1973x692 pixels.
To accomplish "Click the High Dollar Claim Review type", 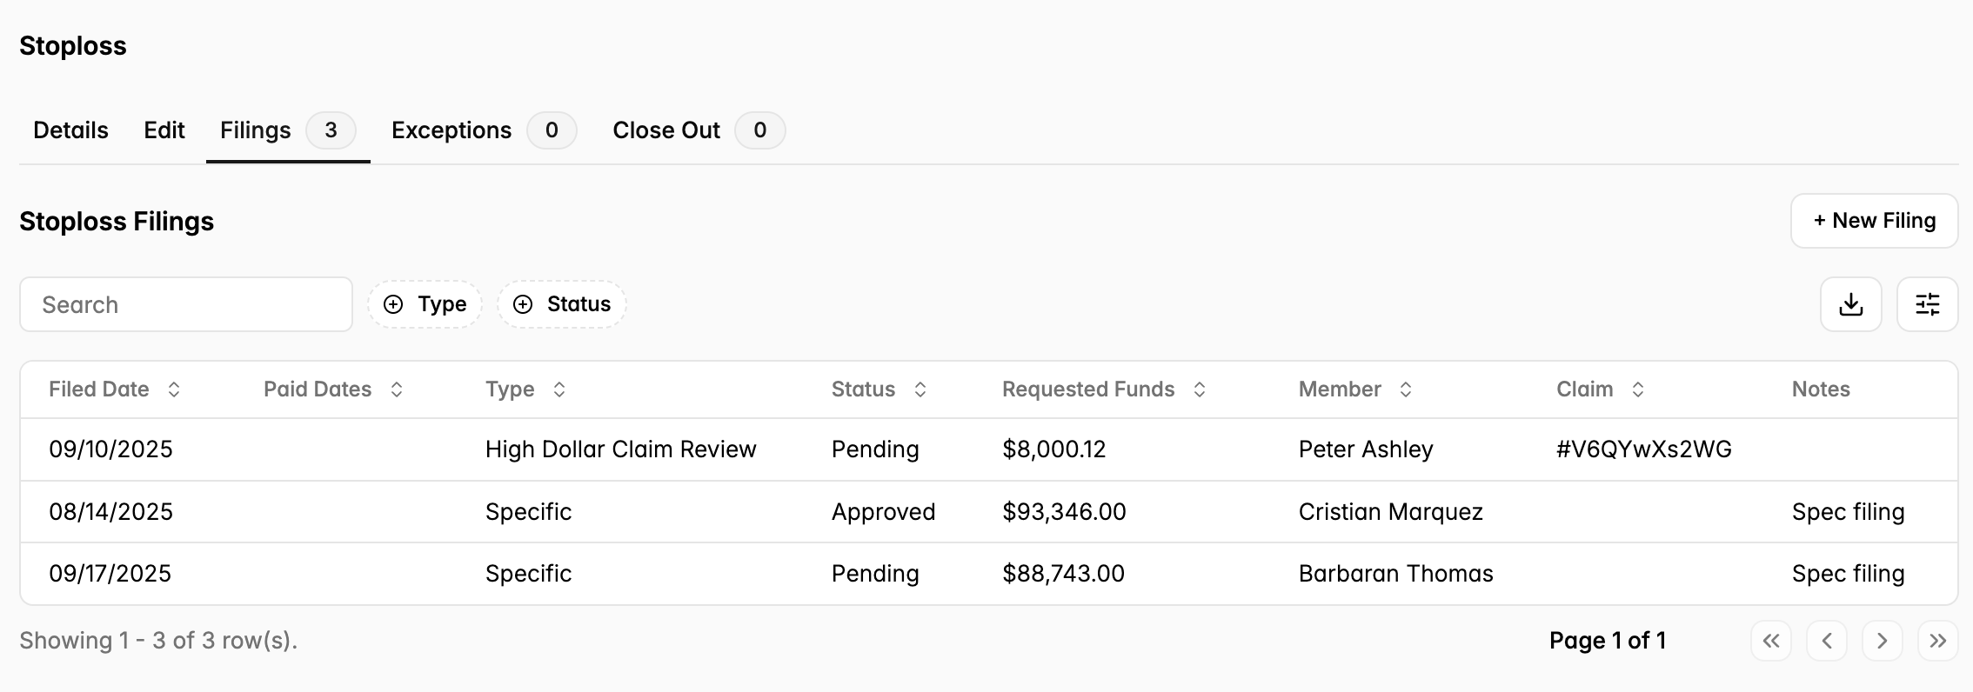I will click(x=621, y=449).
